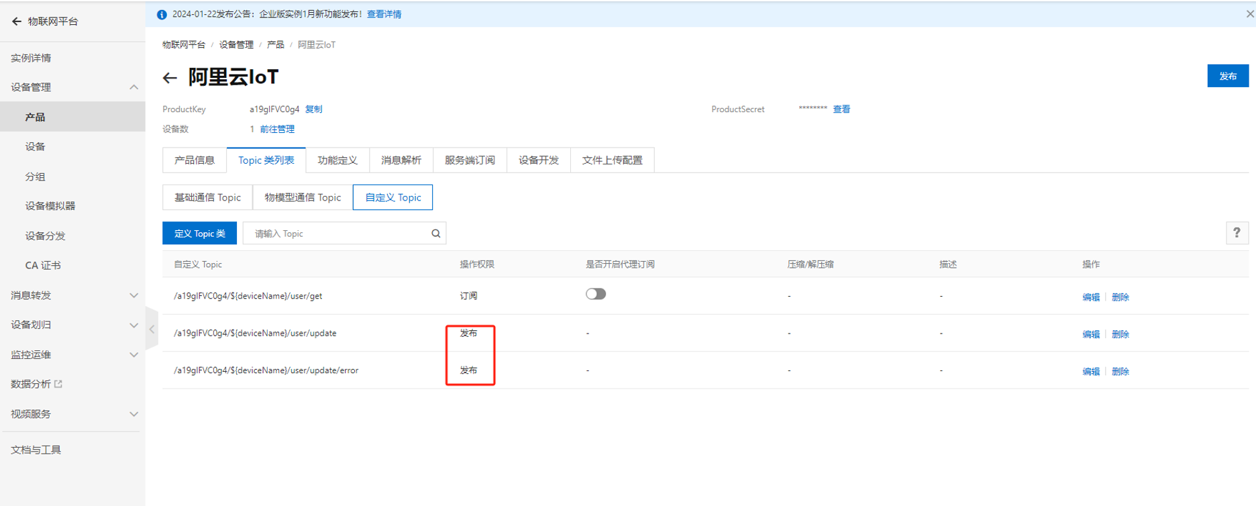Toggle proxy subscription for user/get topic
Image resolution: width=1256 pixels, height=506 pixels.
pyautogui.click(x=596, y=294)
